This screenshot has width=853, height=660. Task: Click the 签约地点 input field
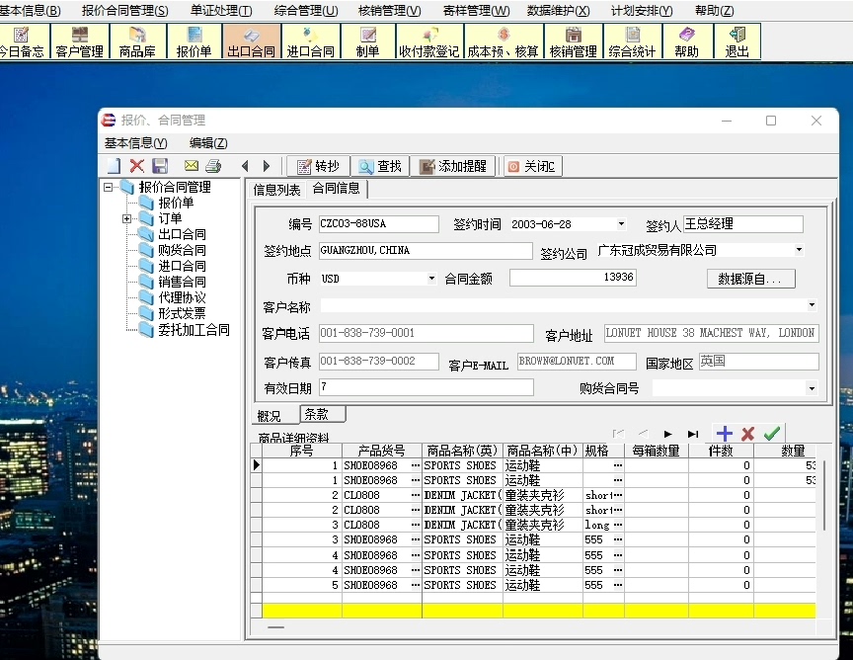(425, 251)
